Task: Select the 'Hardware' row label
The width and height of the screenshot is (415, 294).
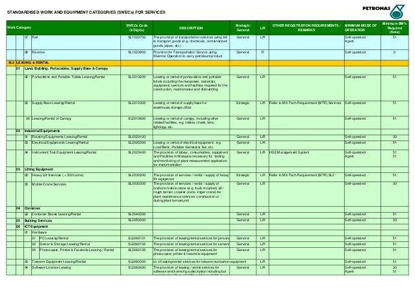Action: pos(39,233)
